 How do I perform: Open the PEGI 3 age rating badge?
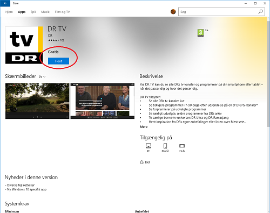click(200, 33)
